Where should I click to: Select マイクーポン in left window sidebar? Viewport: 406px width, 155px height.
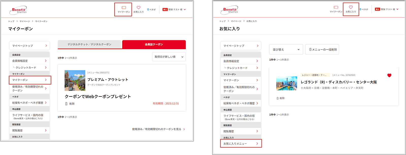(30, 80)
